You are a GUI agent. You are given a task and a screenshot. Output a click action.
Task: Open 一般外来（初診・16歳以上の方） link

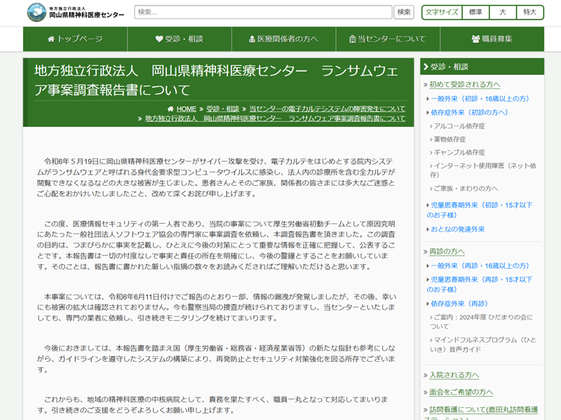pyautogui.click(x=480, y=99)
